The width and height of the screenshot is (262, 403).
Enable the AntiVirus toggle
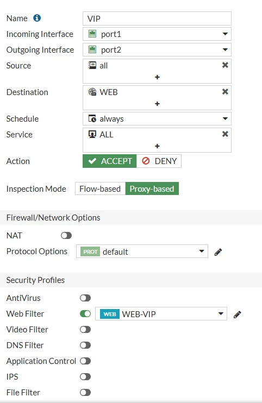pos(85,298)
